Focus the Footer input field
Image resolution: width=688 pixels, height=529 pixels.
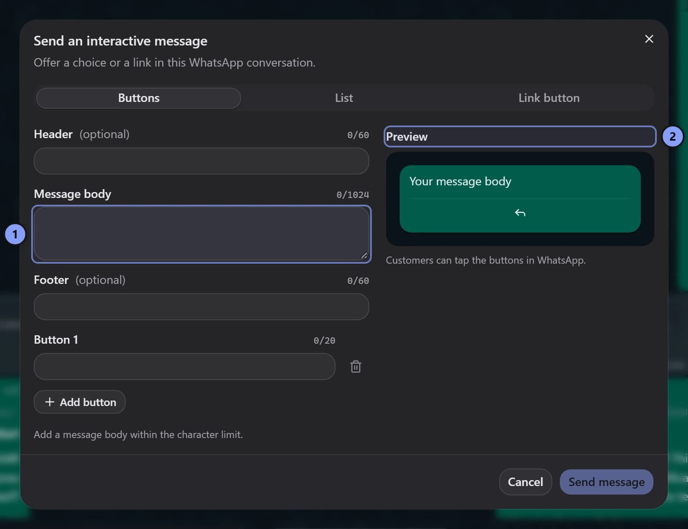[202, 307]
